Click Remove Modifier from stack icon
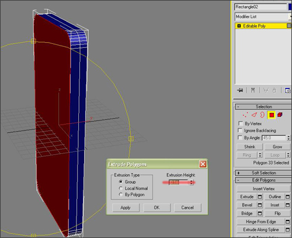The image size is (292, 238). [274, 90]
